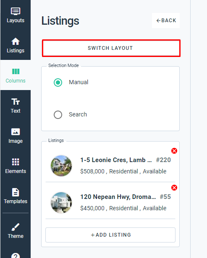Screen dimensions: 207x258
Task: Go back with the Back button
Action: click(166, 21)
